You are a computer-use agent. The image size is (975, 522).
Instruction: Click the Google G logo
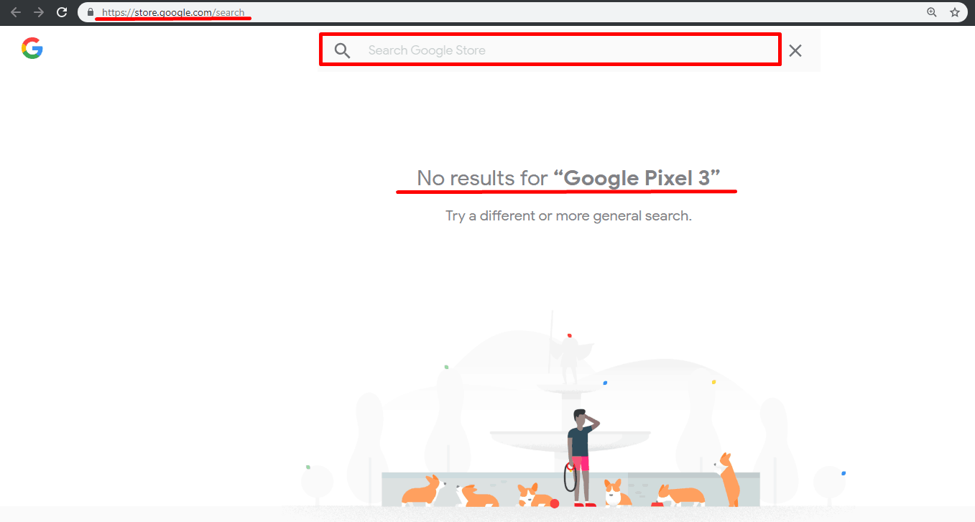tap(32, 48)
